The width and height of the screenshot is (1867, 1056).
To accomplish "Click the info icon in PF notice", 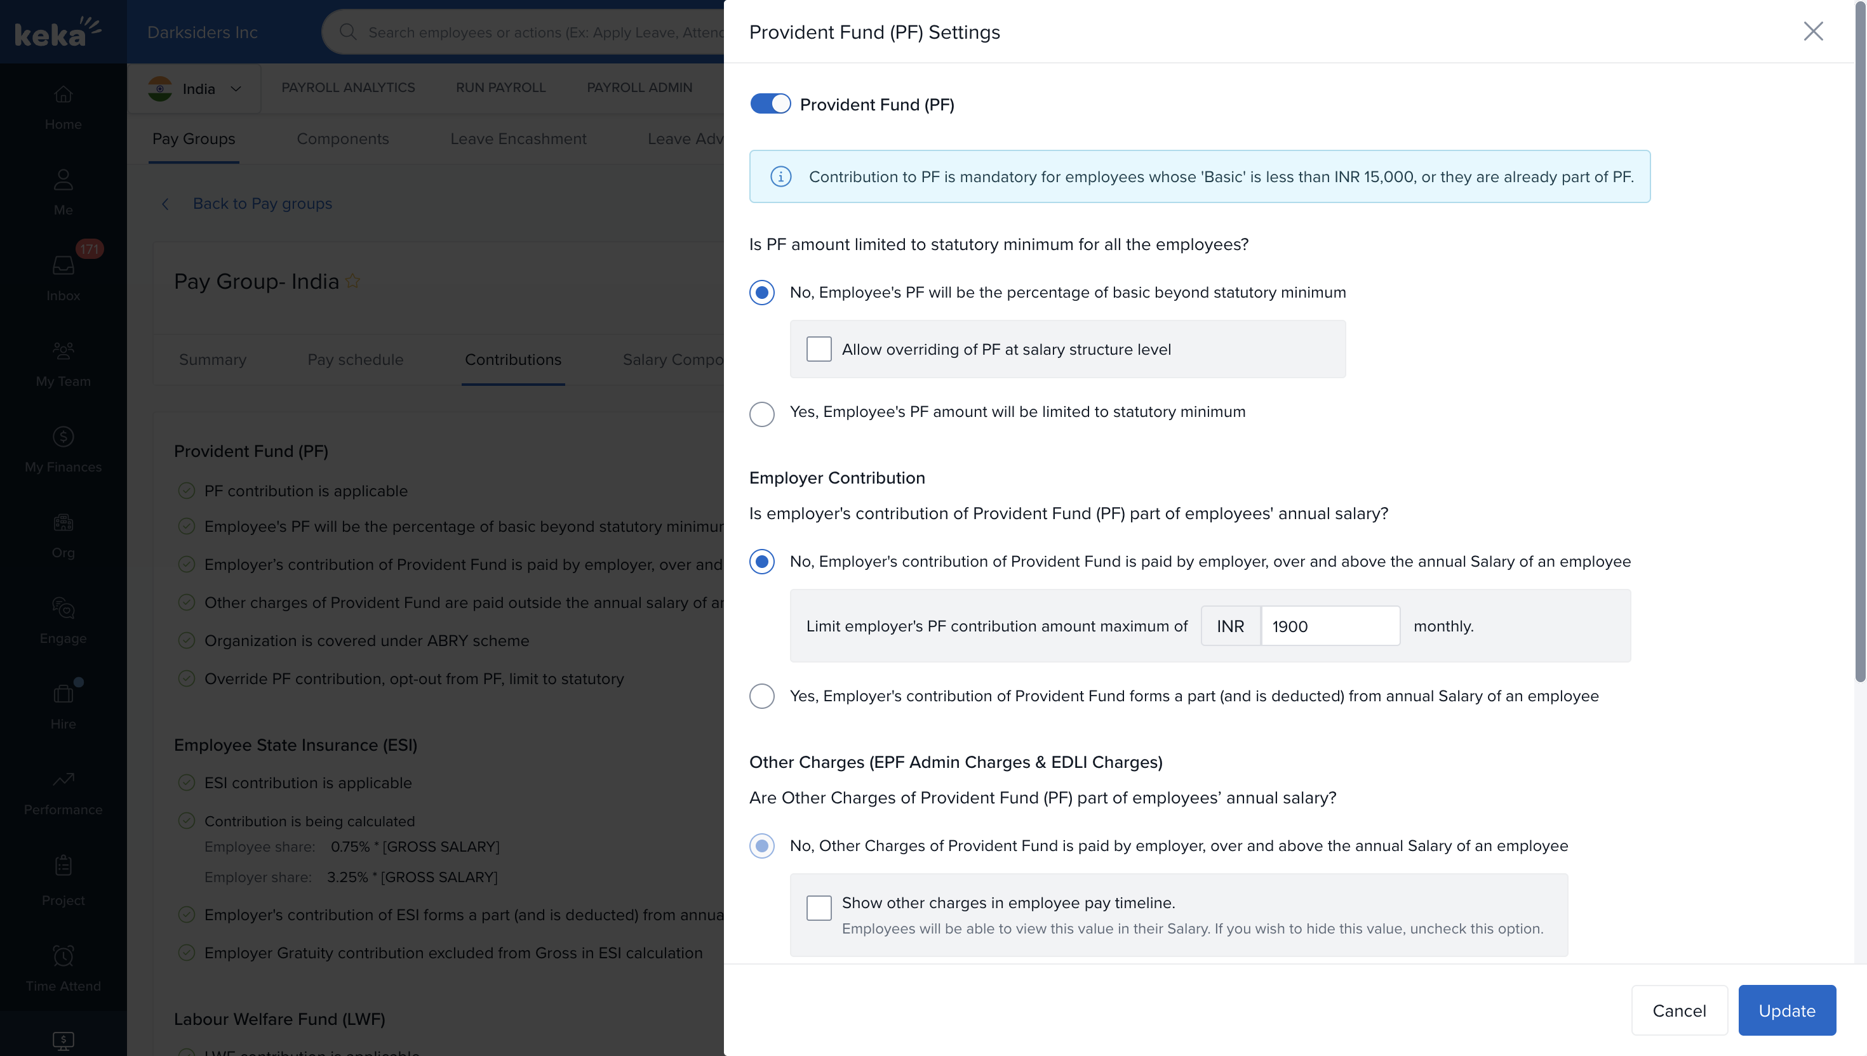I will 780,176.
